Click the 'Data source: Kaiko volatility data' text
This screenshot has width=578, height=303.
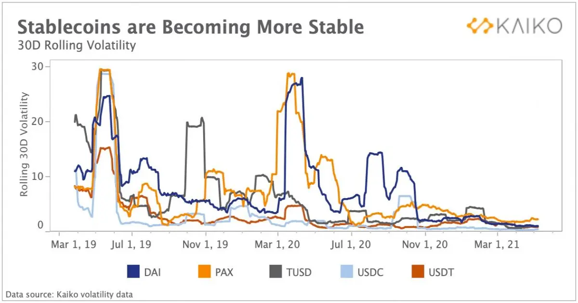click(69, 294)
